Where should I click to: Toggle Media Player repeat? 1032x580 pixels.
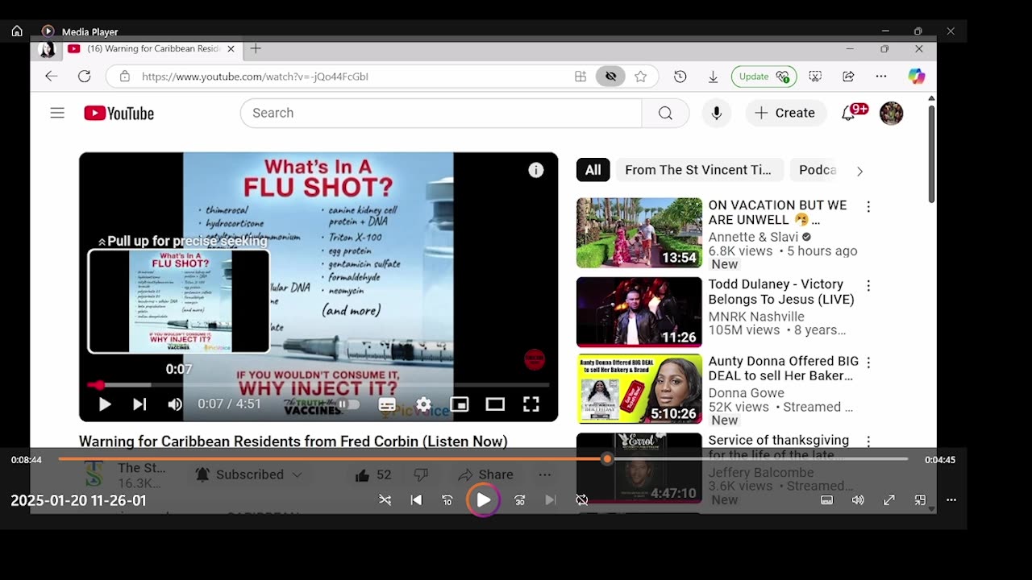[x=581, y=500]
